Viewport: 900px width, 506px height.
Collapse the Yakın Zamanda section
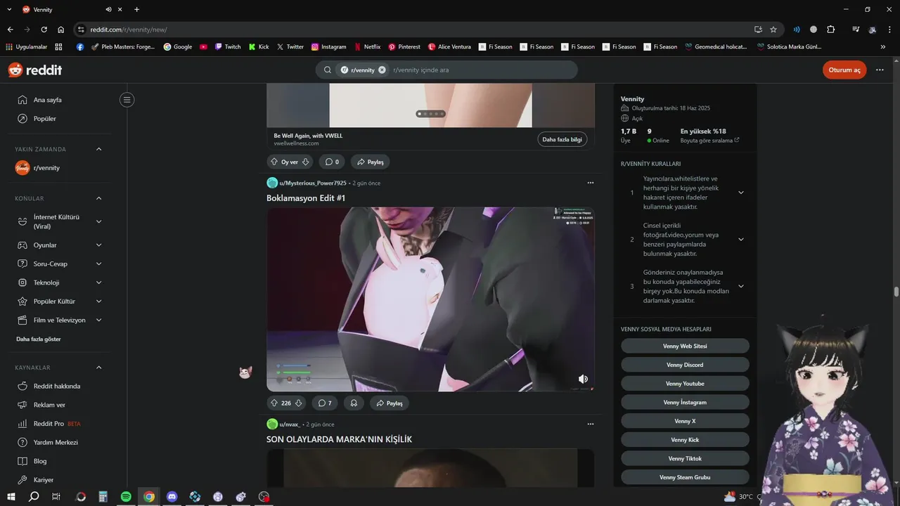(98, 149)
